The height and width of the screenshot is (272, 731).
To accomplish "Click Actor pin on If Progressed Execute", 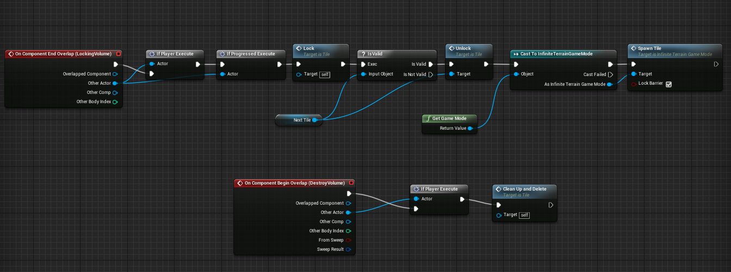I will pyautogui.click(x=222, y=74).
